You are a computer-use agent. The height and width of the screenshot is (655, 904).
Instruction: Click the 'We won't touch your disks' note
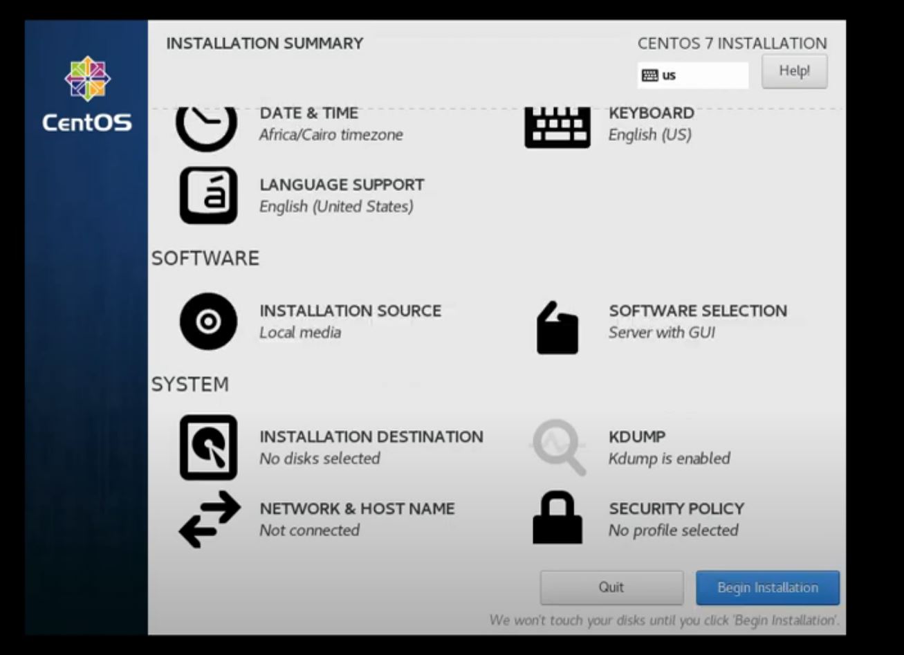(x=665, y=620)
